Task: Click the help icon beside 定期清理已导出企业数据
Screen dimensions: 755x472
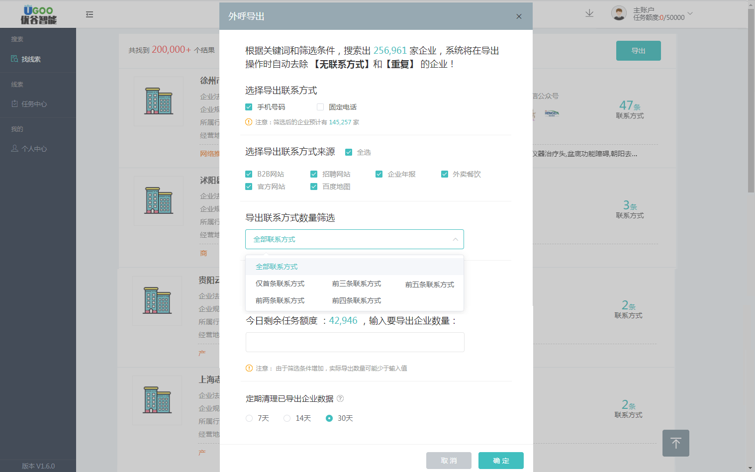Action: [x=340, y=398]
